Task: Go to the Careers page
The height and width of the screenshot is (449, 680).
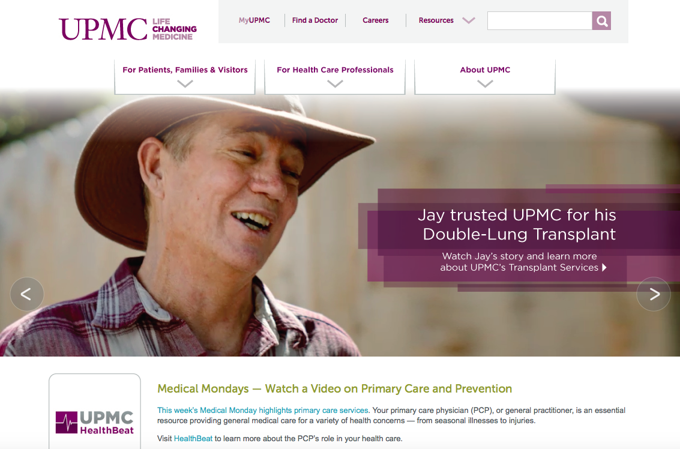Action: [376, 20]
